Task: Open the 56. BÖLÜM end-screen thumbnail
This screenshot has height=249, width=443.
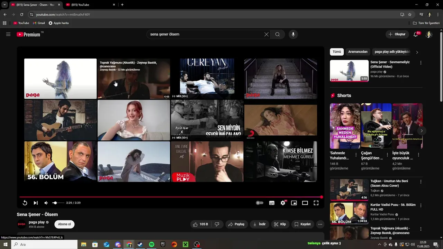Action: click(60, 162)
